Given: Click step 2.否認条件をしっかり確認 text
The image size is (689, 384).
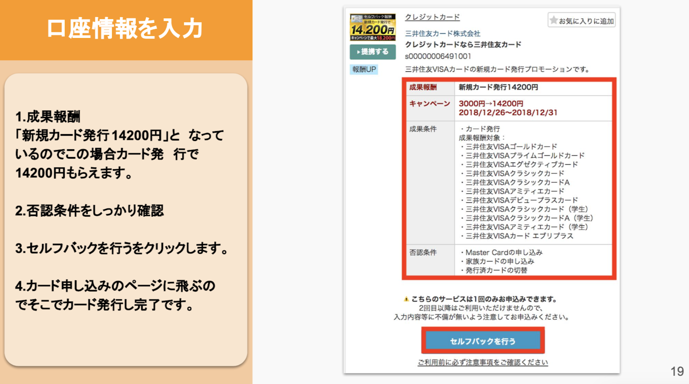Looking at the screenshot, I should click(x=89, y=210).
